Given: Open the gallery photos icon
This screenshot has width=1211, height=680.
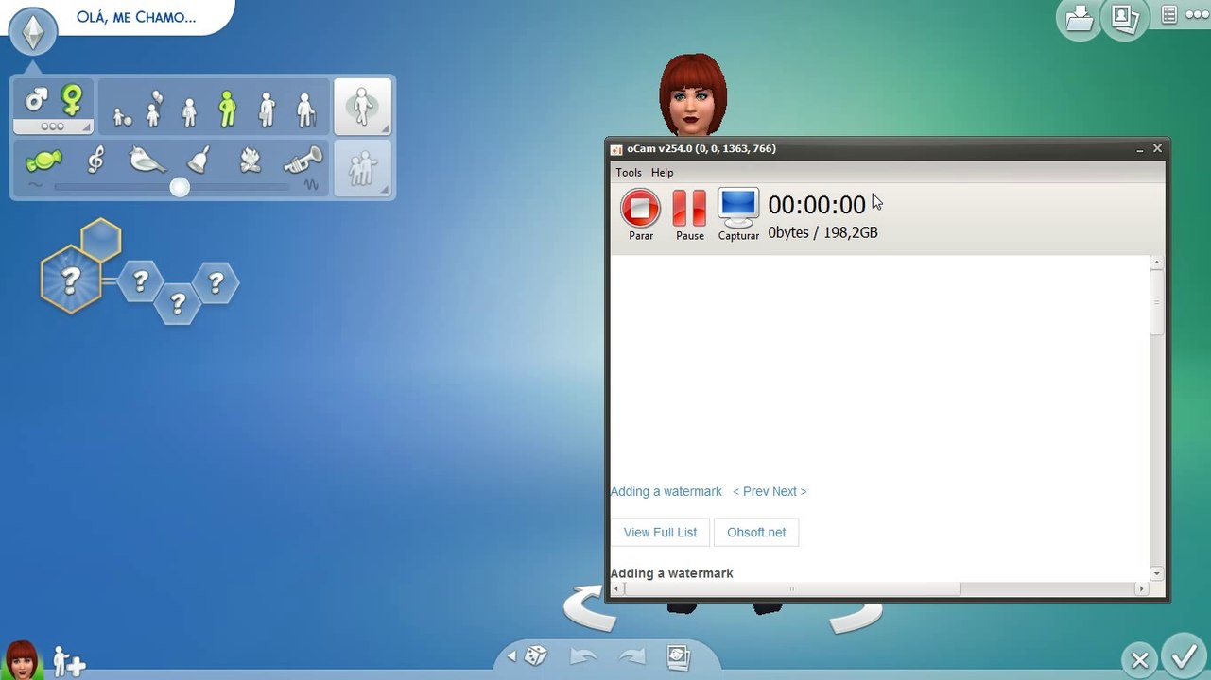Looking at the screenshot, I should (x=1124, y=18).
